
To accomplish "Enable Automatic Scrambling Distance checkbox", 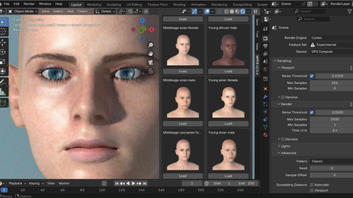I will coord(312,185).
